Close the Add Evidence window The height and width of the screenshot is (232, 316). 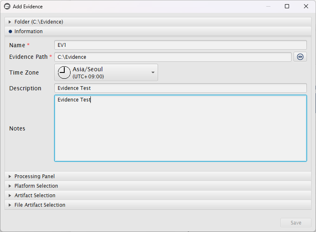tap(306, 7)
